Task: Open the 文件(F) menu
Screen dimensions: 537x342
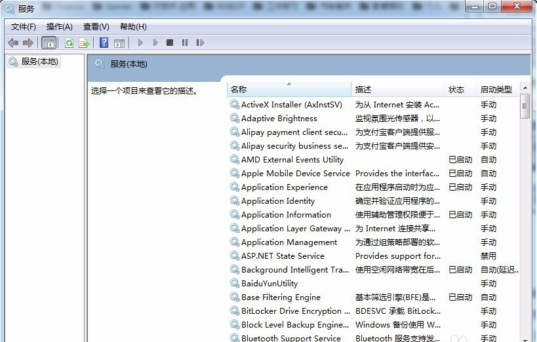Action: coord(24,27)
